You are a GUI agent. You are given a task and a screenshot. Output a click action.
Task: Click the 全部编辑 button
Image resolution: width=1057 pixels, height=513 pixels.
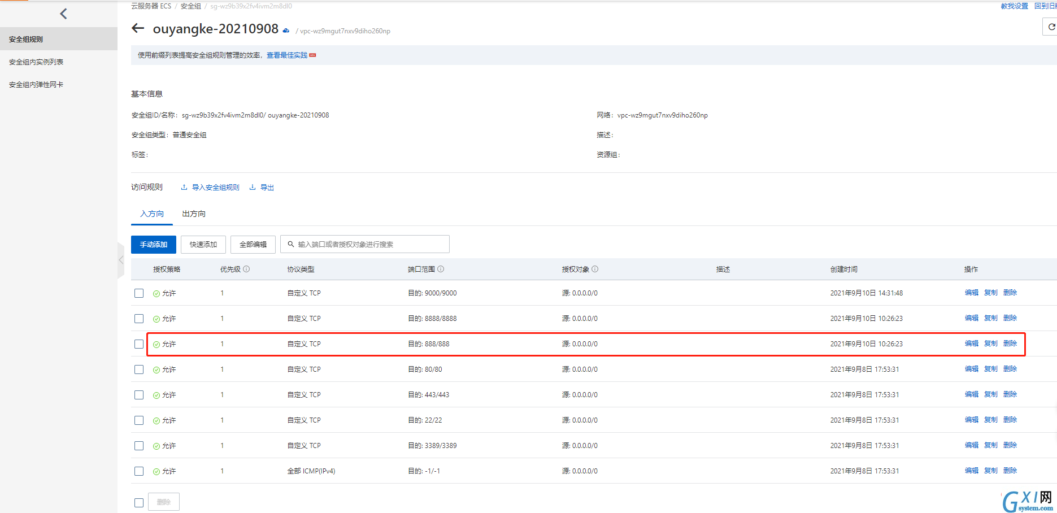click(253, 245)
